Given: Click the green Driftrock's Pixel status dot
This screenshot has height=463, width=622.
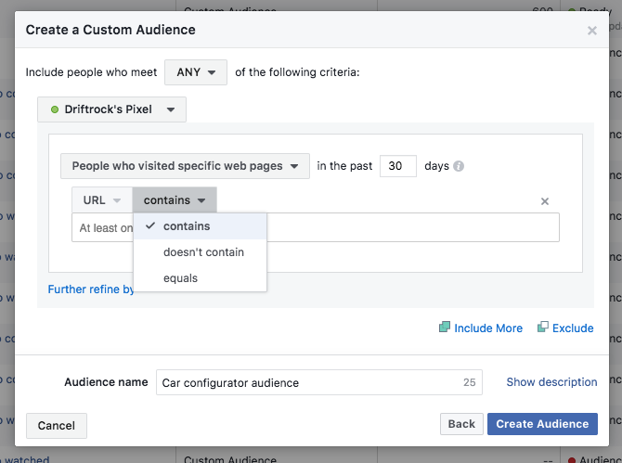Looking at the screenshot, I should click(55, 109).
